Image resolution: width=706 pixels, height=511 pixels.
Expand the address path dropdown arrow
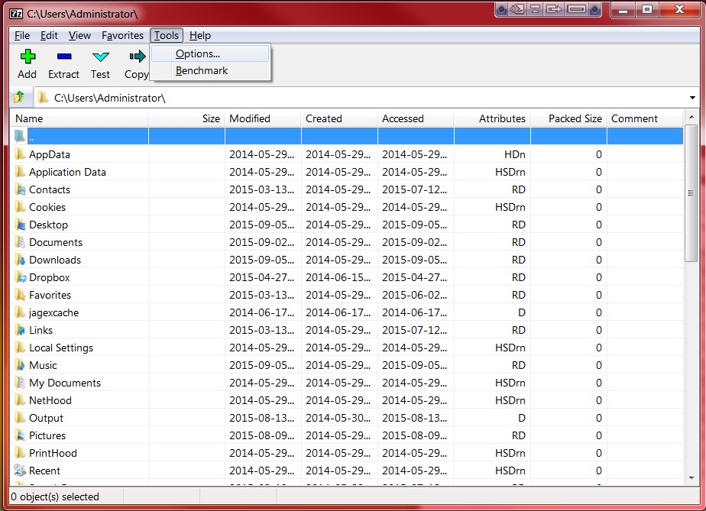coord(692,99)
